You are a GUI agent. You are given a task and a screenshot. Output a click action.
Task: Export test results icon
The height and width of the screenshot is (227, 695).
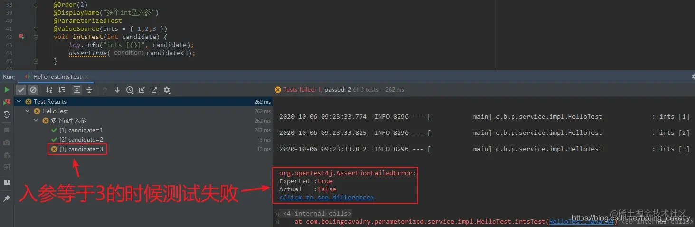[154, 90]
